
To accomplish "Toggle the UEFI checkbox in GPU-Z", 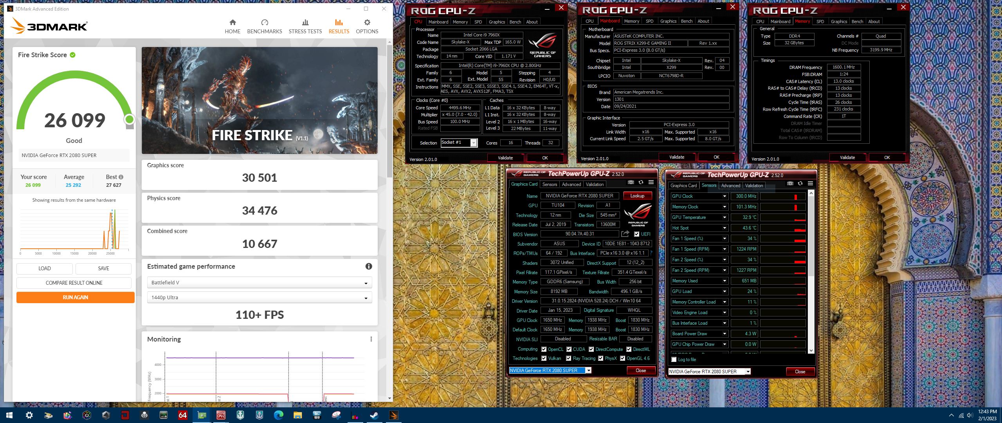I will coord(636,234).
